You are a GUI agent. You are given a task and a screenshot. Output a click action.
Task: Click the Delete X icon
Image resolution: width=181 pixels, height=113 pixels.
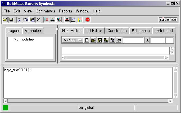[38, 20]
